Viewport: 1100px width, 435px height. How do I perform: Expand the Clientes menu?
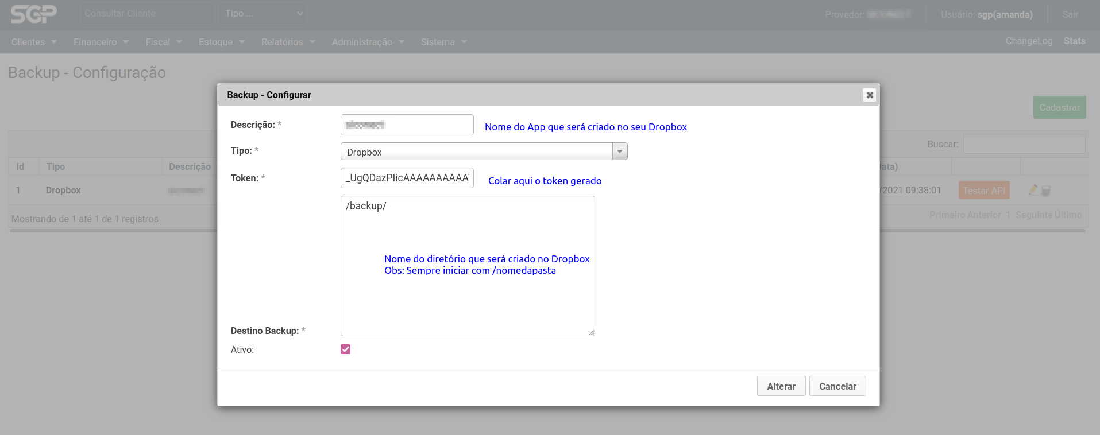point(34,42)
